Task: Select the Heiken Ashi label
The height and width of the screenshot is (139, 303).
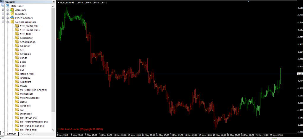Action: click(27, 74)
